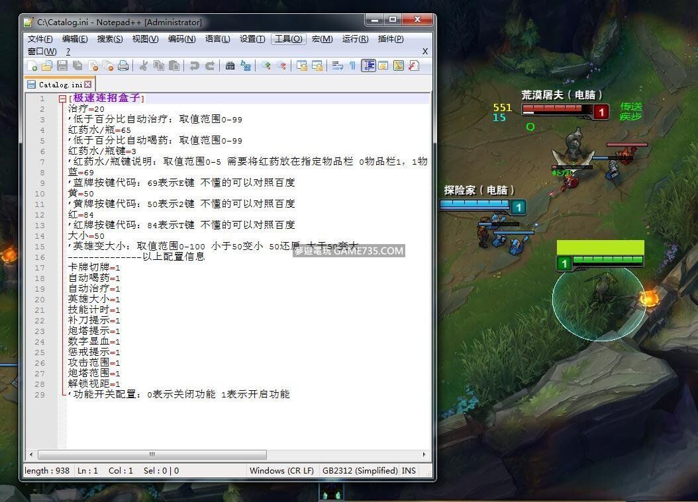Screen dimensions: 698x502
Task: Click the Windows (CR LF) status bar field
Action: 281,470
